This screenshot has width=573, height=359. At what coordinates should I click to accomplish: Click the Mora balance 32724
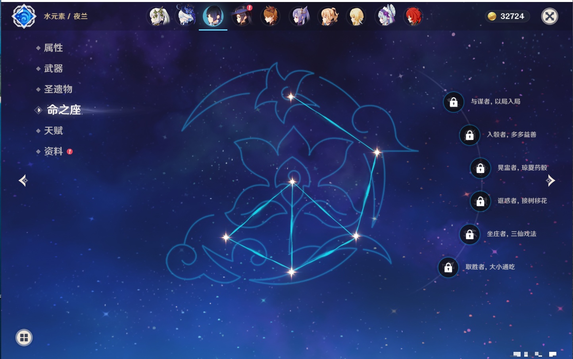[512, 16]
